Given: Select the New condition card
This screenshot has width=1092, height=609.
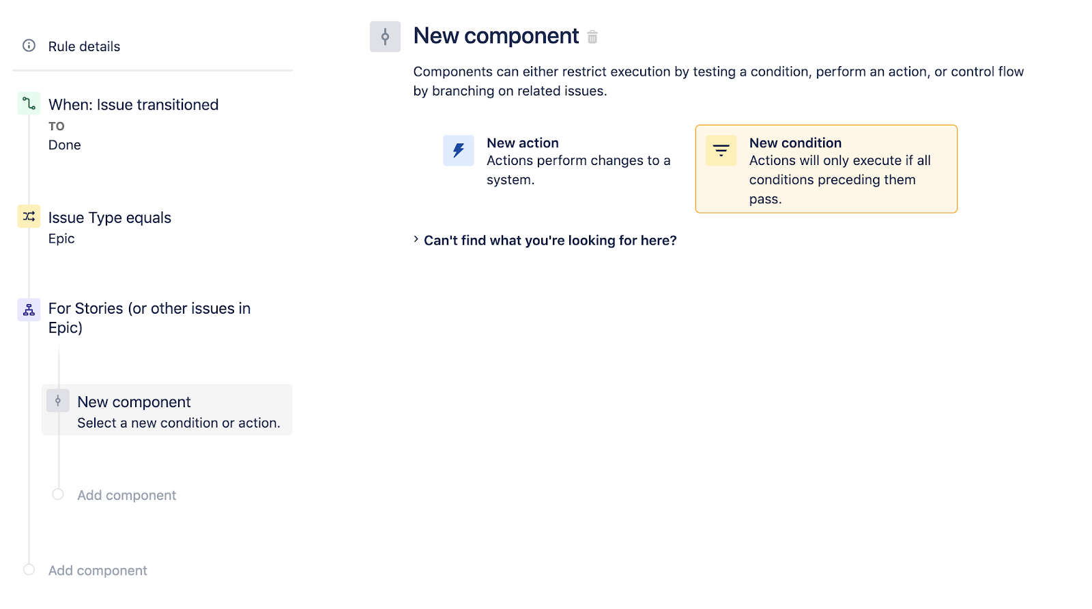Looking at the screenshot, I should pyautogui.click(x=826, y=168).
